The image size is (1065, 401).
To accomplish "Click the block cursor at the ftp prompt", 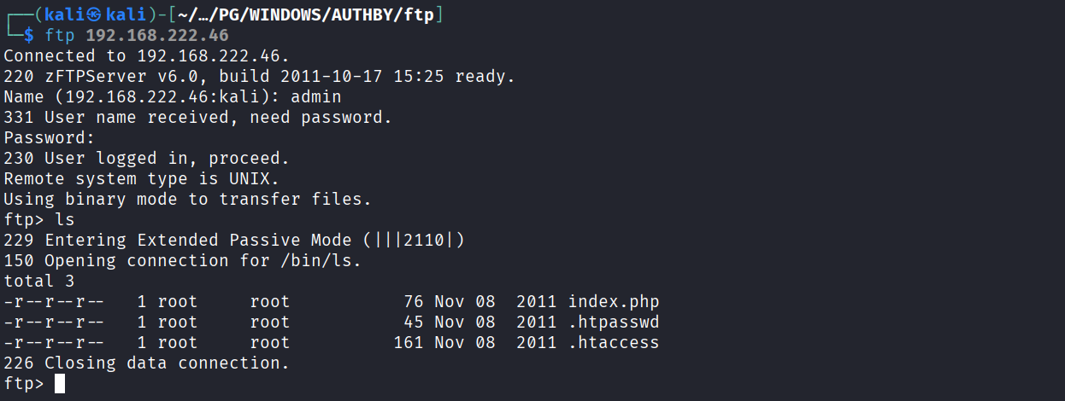I will (x=60, y=384).
